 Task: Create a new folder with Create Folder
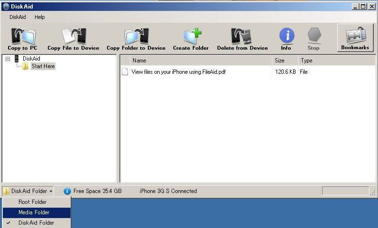coord(191,39)
